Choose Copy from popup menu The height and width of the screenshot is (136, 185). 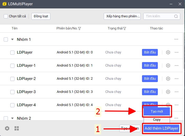click(157, 120)
